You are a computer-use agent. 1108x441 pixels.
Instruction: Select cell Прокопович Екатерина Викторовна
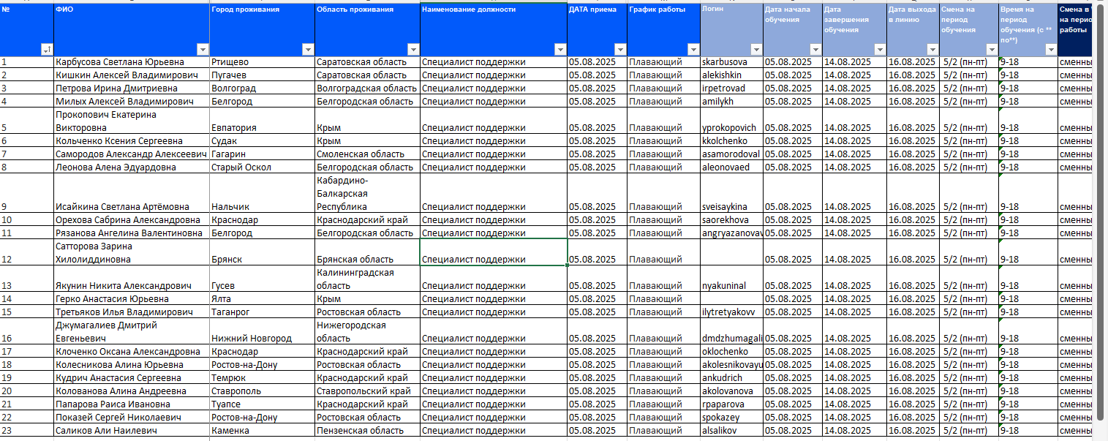tap(132, 121)
